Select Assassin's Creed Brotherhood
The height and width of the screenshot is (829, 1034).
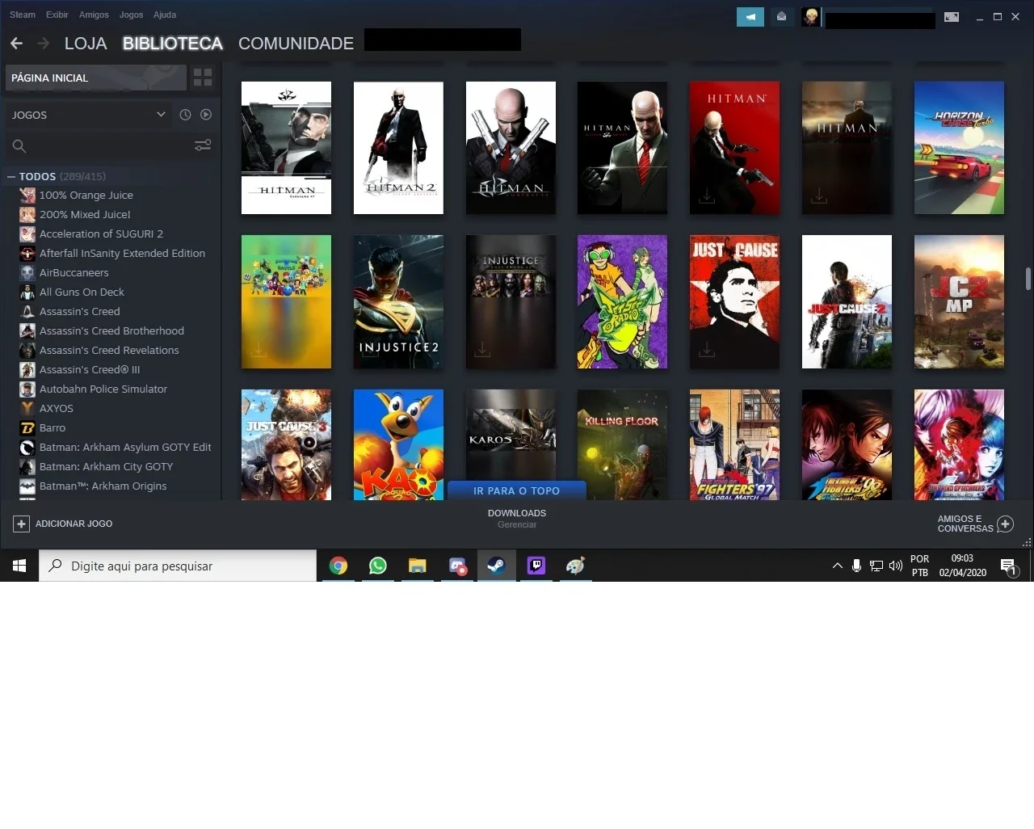pos(102,330)
